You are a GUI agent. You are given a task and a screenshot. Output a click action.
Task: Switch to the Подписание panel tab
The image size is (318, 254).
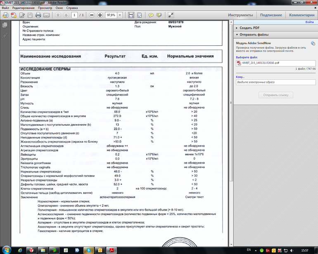tap(271, 15)
